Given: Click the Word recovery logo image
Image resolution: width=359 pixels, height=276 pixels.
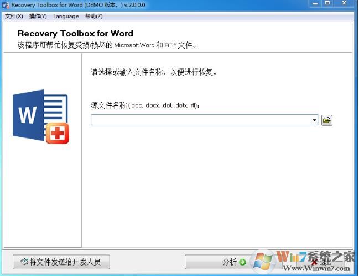Looking at the screenshot, I should pos(41,116).
